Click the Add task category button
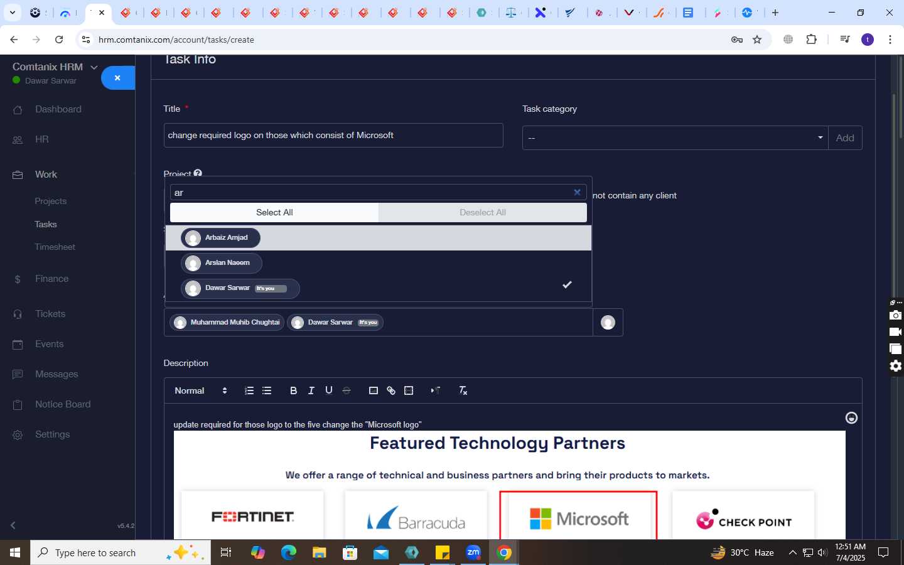 click(845, 137)
